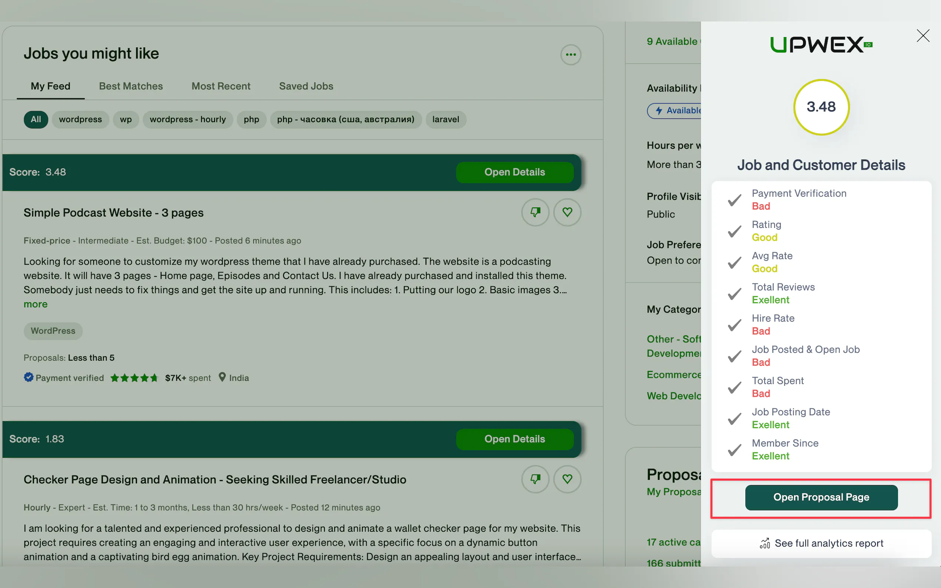Dislike the Simple Podcast Website job
The width and height of the screenshot is (941, 588).
point(535,212)
